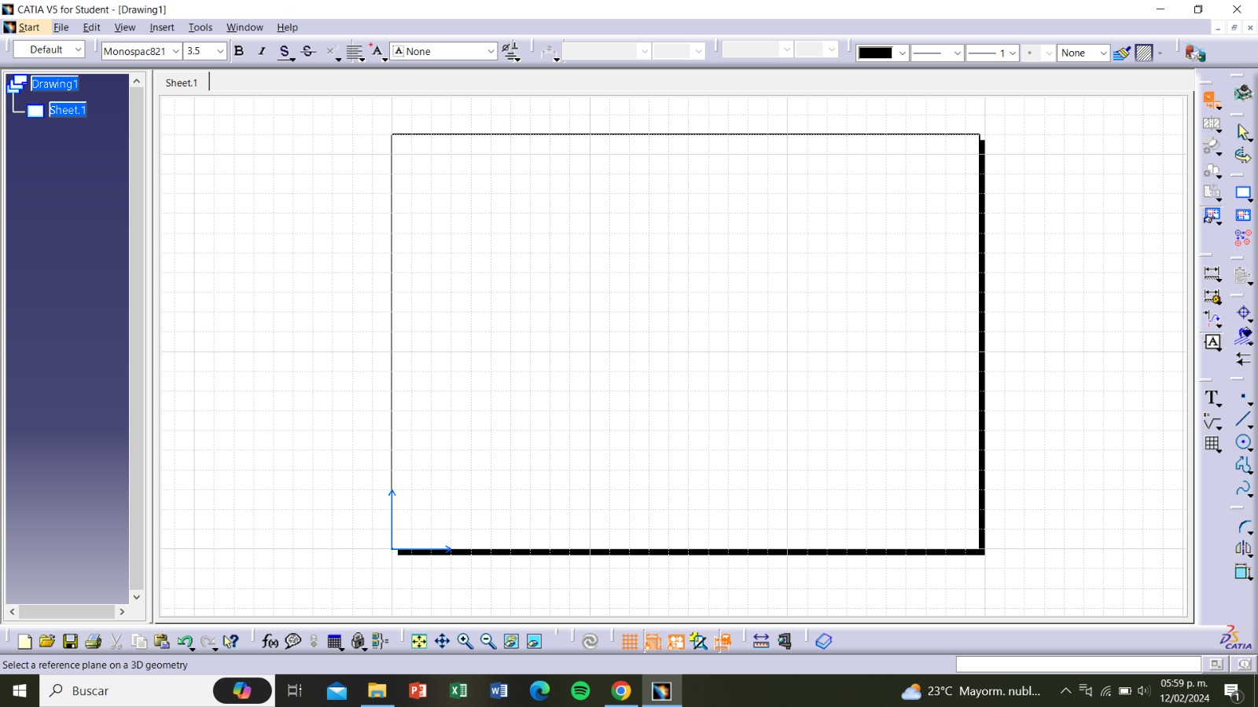Toggle Italic text formatting

tap(262, 51)
